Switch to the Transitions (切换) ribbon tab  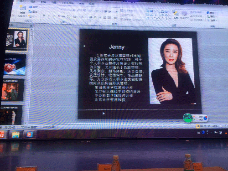click(x=43, y=2)
